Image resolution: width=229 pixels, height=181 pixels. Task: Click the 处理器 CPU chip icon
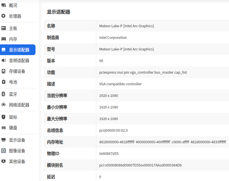click(x=3, y=16)
